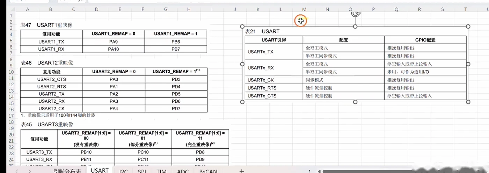
Task: Select column M header
Action: click(304, 9)
